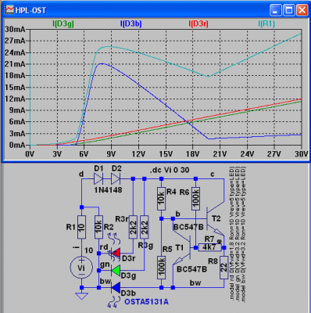Select resistor R1 with value 10

(x=81, y=227)
